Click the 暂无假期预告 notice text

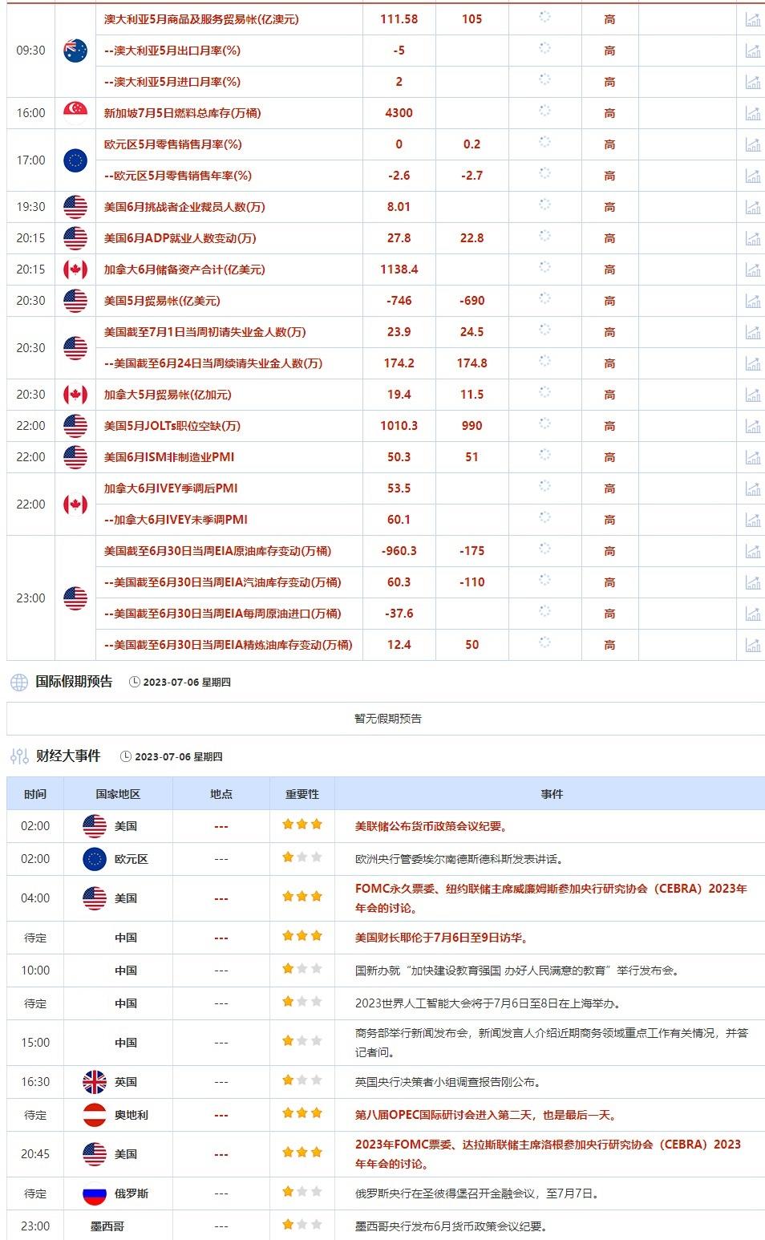click(x=388, y=719)
